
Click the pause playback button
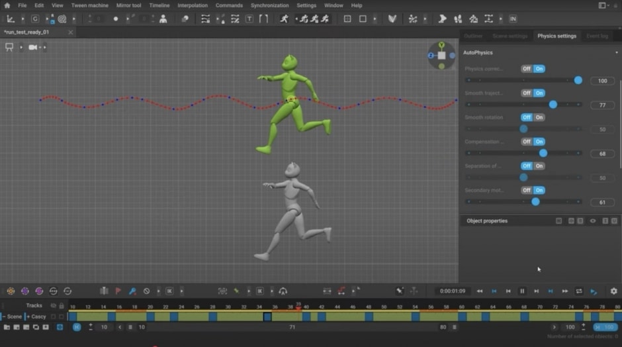point(522,291)
